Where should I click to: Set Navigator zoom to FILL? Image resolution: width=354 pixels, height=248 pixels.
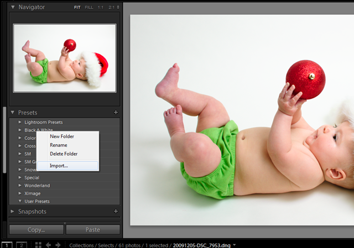tap(89, 7)
